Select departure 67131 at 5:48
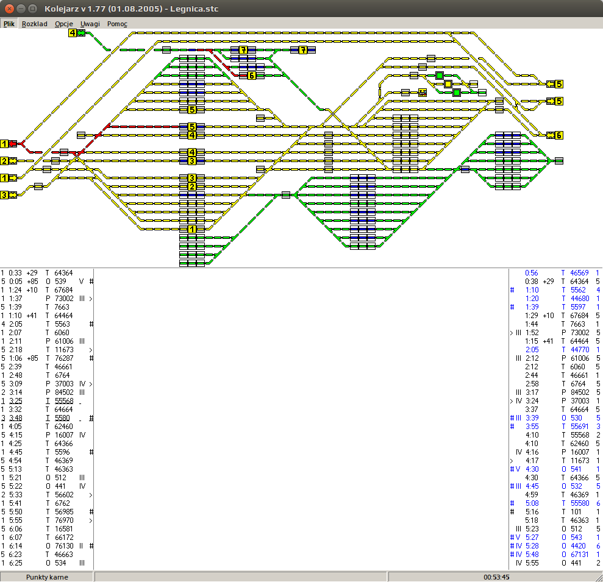The width and height of the screenshot is (603, 582). [555, 555]
